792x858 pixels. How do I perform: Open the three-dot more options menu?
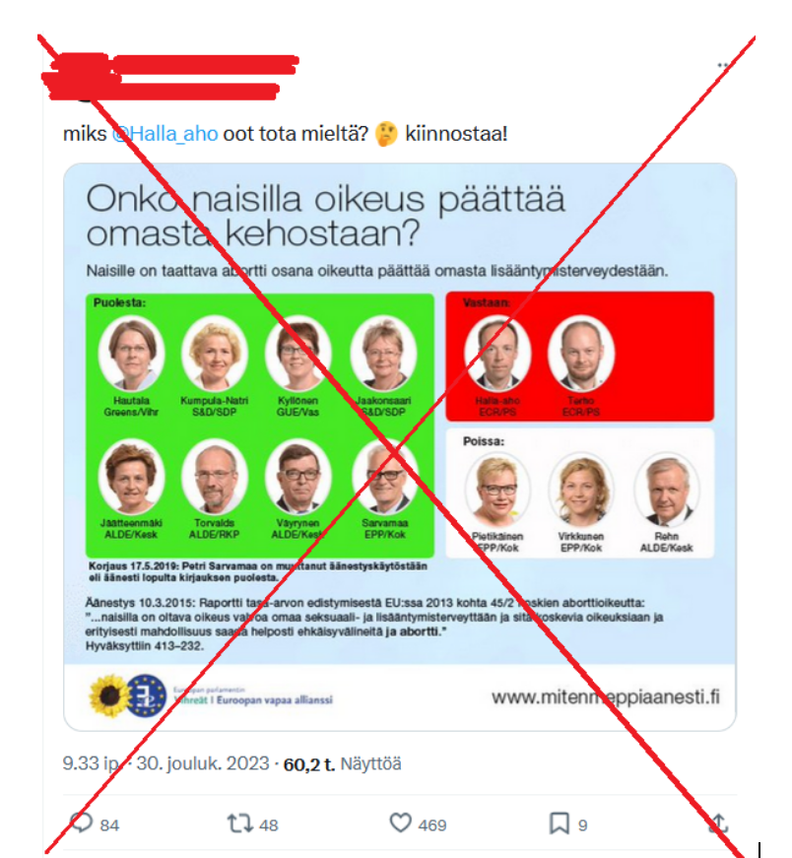pyautogui.click(x=723, y=66)
